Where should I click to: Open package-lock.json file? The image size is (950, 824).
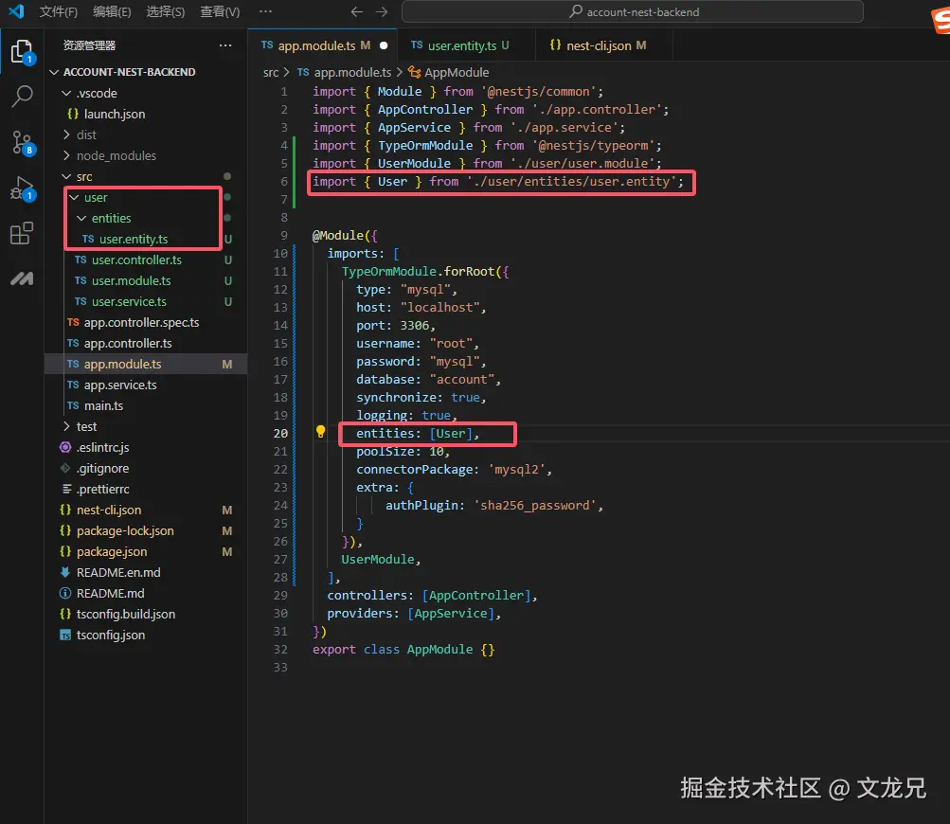(146, 530)
